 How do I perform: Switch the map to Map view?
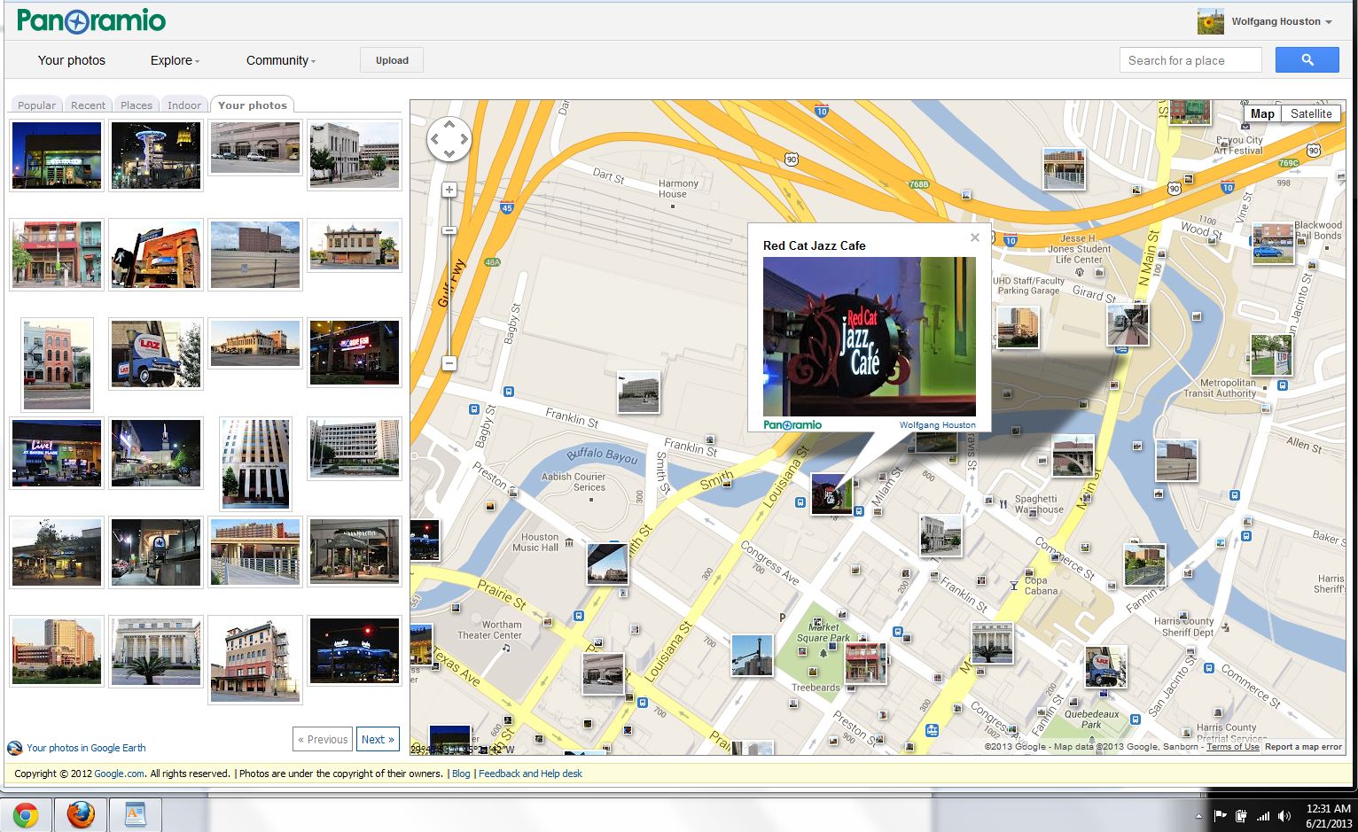(1262, 113)
